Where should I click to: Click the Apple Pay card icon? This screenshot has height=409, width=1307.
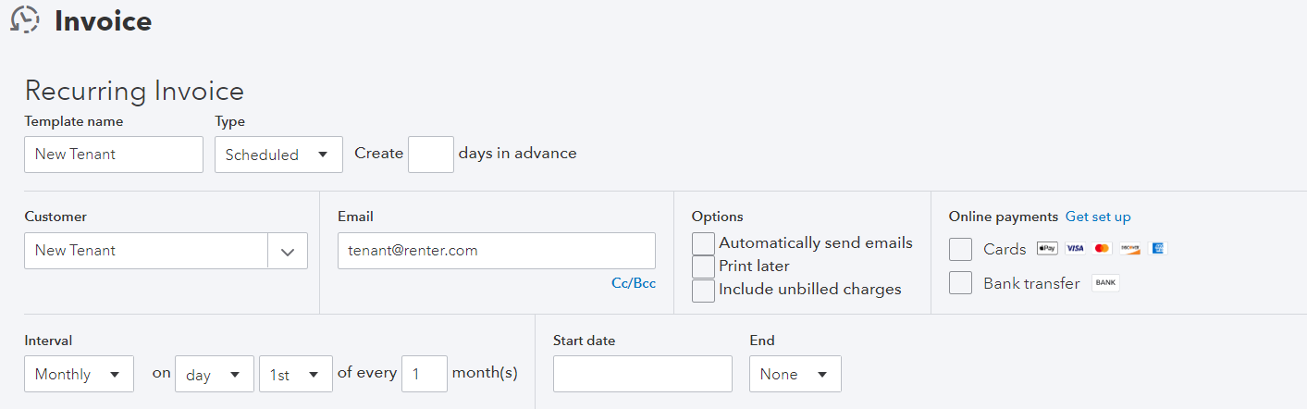pos(1047,249)
